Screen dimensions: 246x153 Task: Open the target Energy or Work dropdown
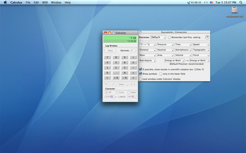click(199, 60)
